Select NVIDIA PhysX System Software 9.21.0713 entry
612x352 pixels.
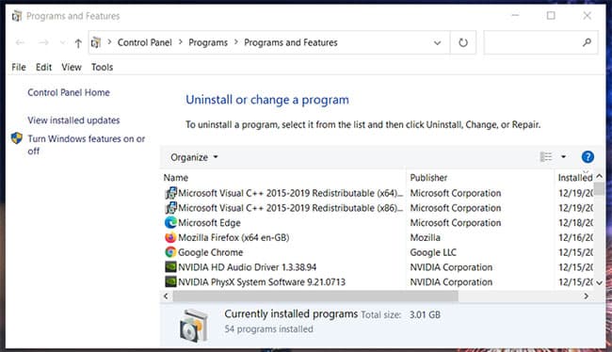[262, 282]
